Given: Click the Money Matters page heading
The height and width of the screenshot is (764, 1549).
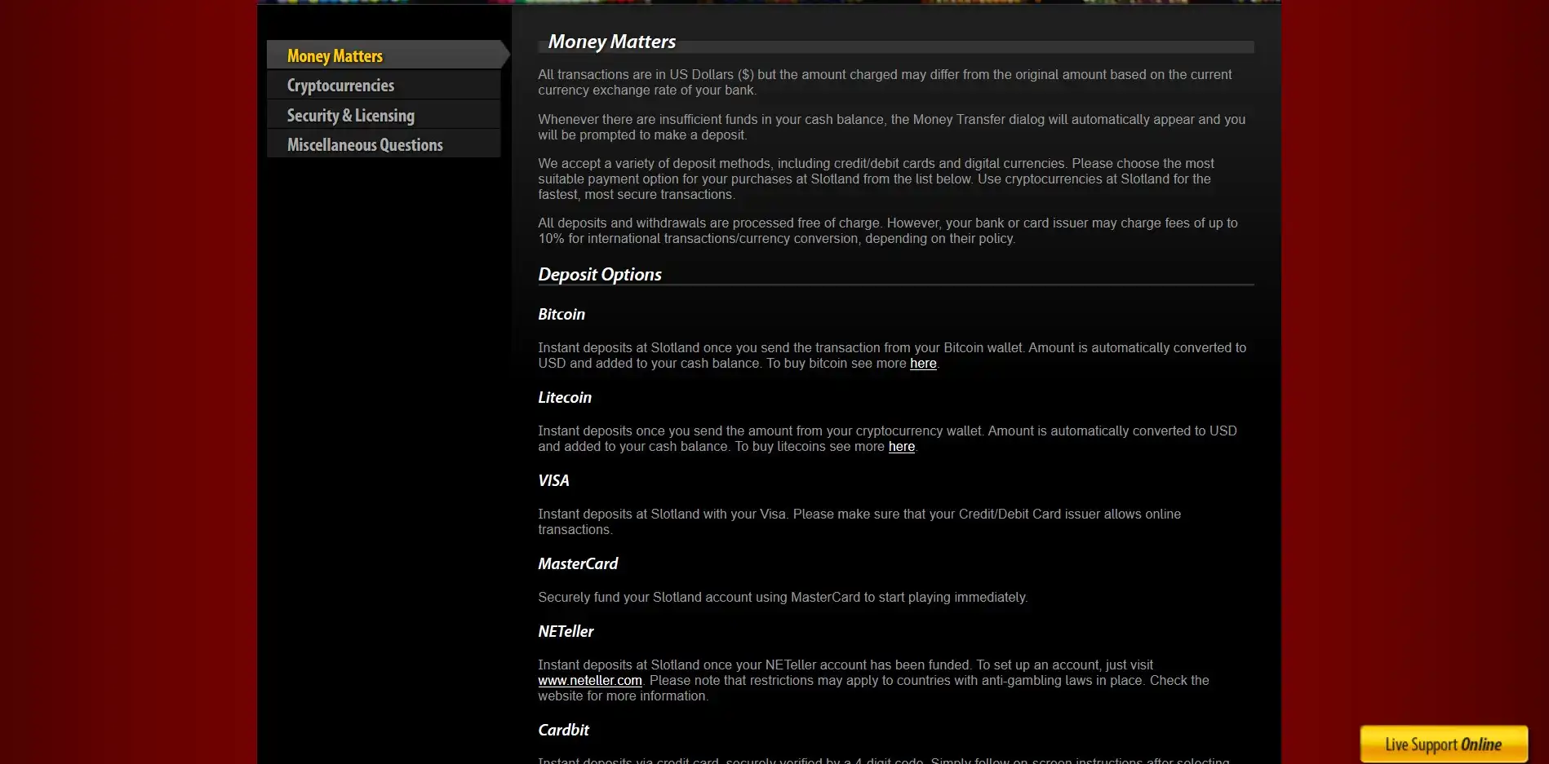Looking at the screenshot, I should tap(612, 42).
